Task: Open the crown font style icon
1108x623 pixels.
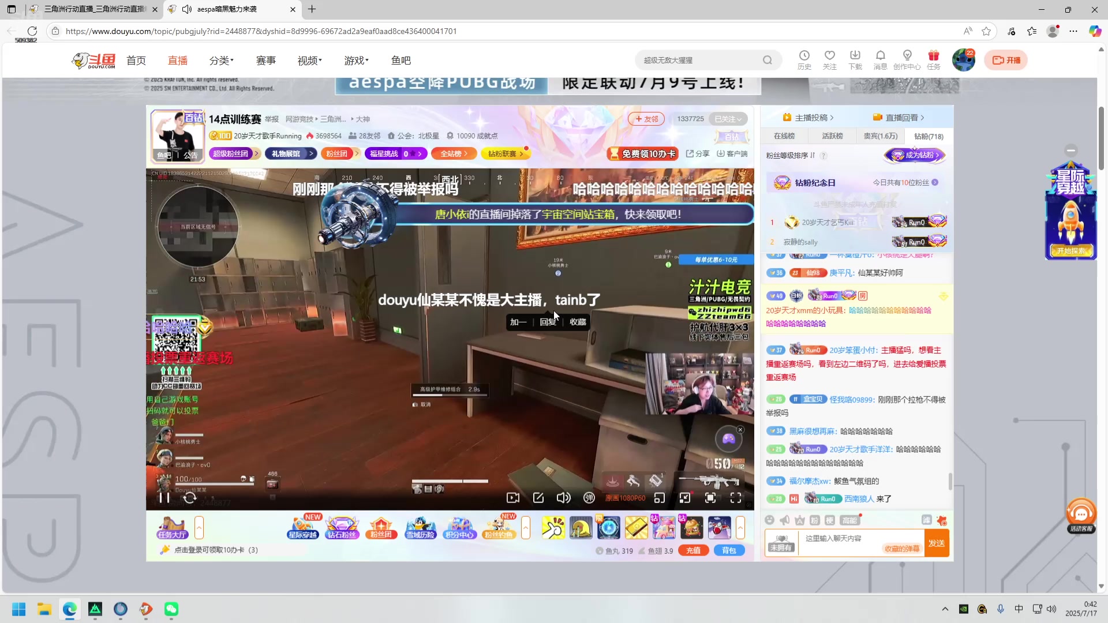Action: point(800,520)
